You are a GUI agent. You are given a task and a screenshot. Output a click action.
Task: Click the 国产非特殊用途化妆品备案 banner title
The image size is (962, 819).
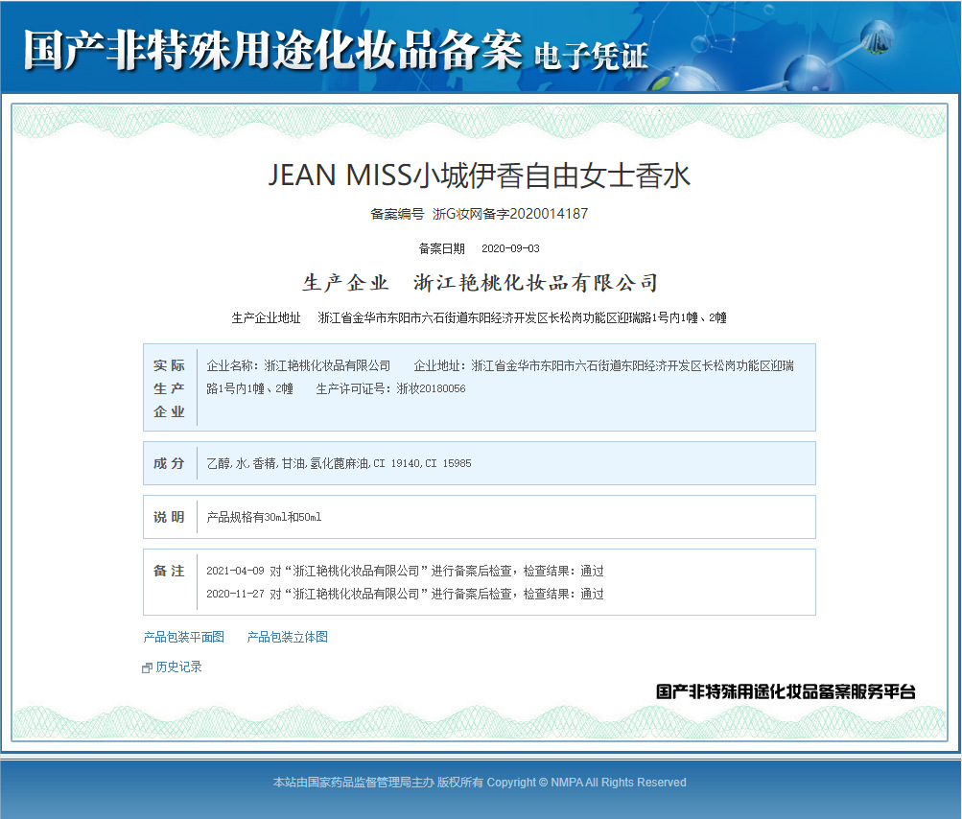[273, 50]
